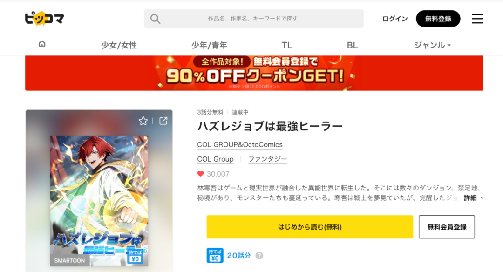
Task: Open the 少女/女性 tab
Action: point(119,45)
